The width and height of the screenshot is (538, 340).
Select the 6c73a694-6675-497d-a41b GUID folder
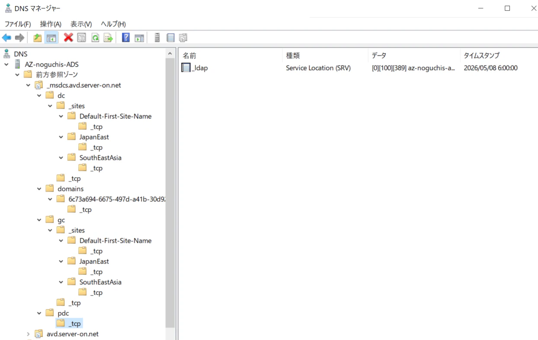(x=117, y=199)
